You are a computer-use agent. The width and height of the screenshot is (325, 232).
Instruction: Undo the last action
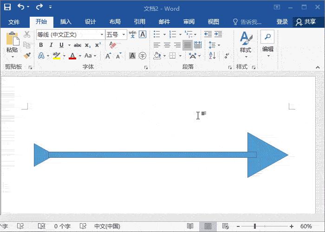[x=21, y=7]
